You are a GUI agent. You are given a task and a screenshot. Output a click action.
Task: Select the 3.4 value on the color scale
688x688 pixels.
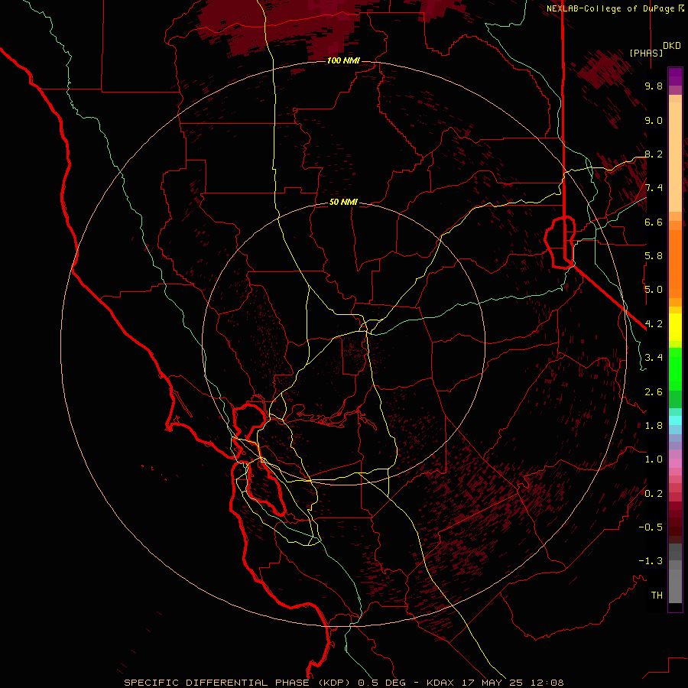coord(654,358)
